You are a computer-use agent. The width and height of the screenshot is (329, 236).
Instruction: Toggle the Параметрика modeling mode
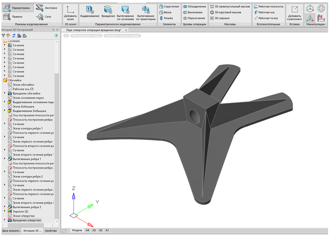coord(17,8)
